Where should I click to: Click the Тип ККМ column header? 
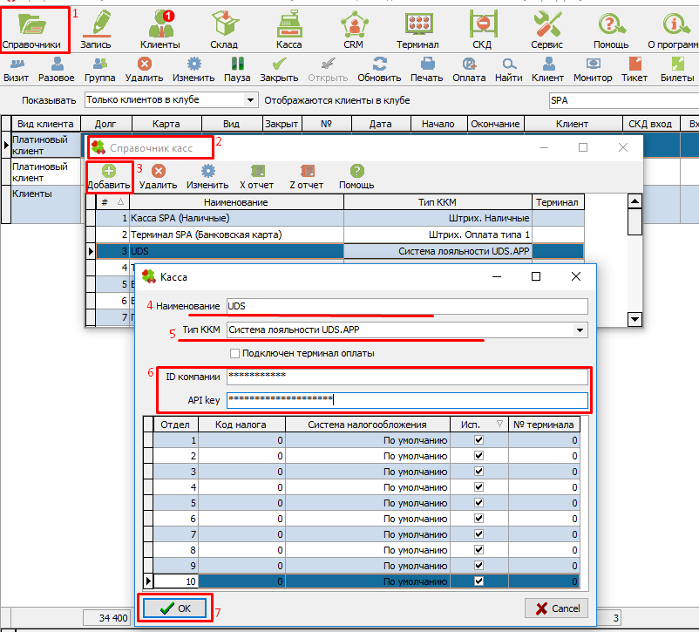click(438, 202)
